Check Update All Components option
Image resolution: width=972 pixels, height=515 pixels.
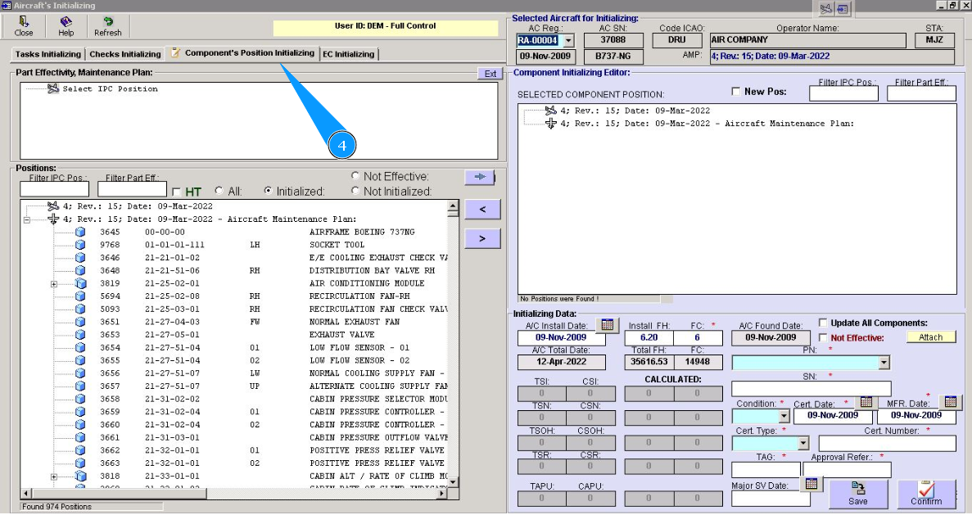coord(823,323)
